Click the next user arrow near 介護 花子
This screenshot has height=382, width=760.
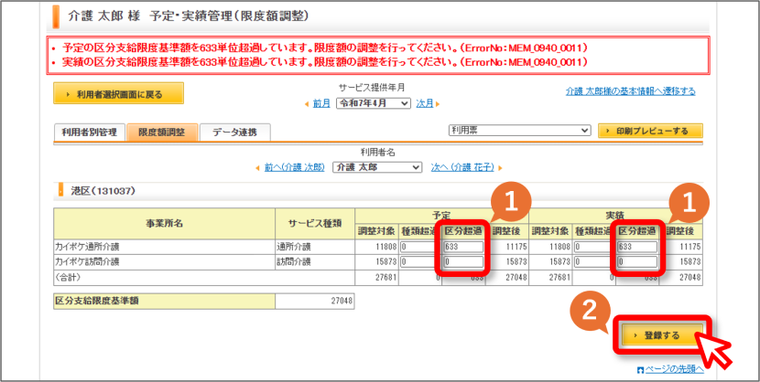[x=500, y=168]
